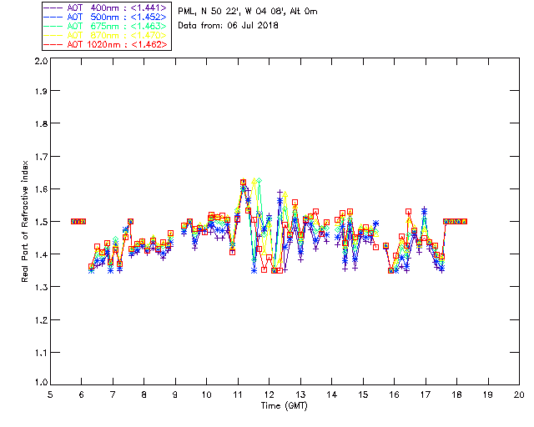Click the y-axis label 1.5
The width and height of the screenshot is (534, 427).
41,222
